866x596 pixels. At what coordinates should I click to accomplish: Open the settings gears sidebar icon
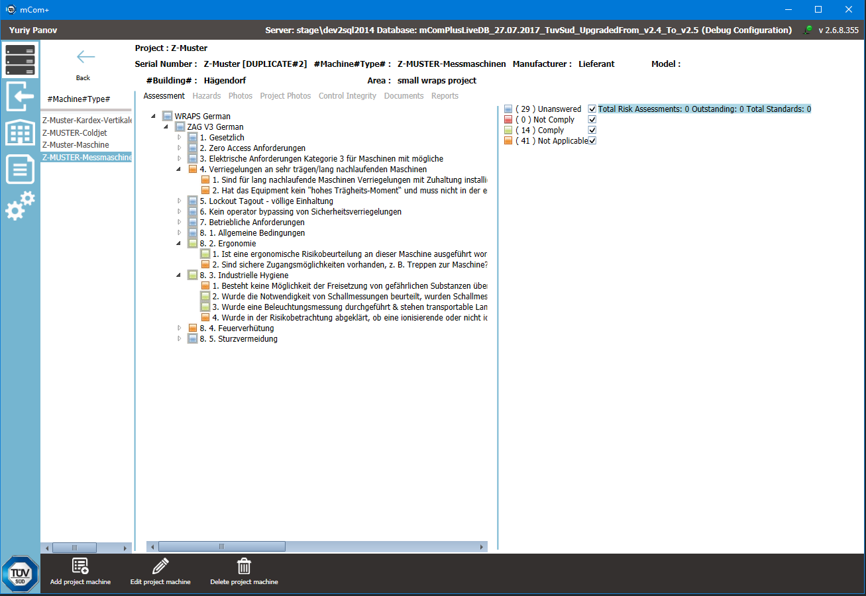(x=20, y=205)
